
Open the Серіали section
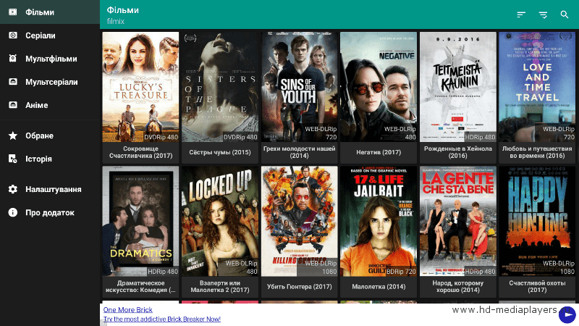(50, 35)
